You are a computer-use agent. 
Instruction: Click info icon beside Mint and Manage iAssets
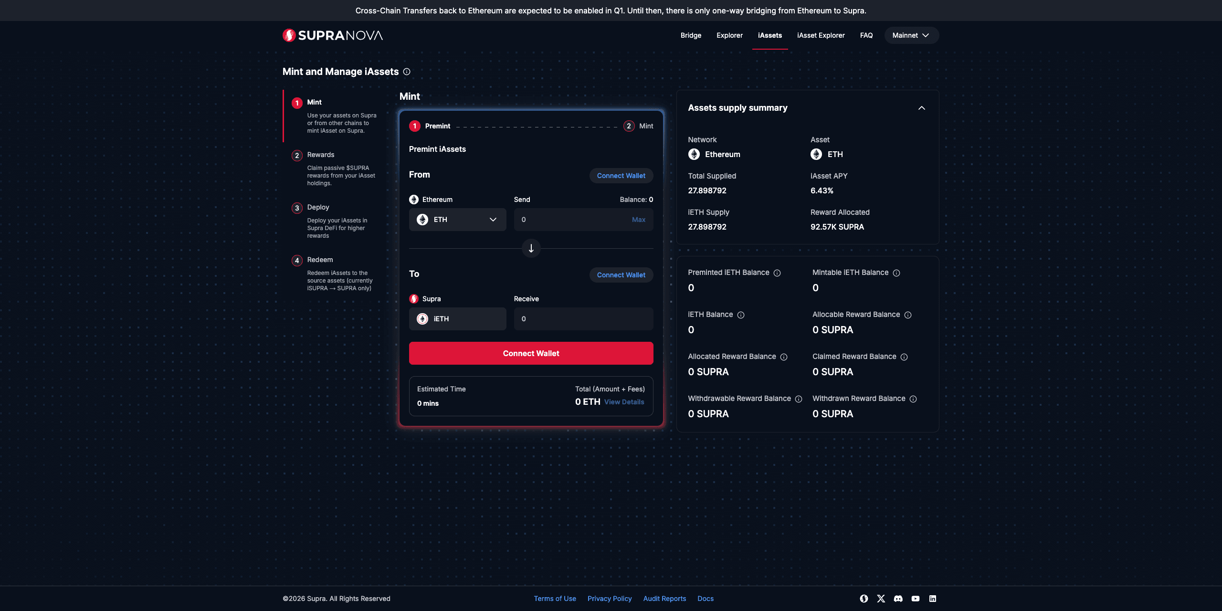click(407, 72)
